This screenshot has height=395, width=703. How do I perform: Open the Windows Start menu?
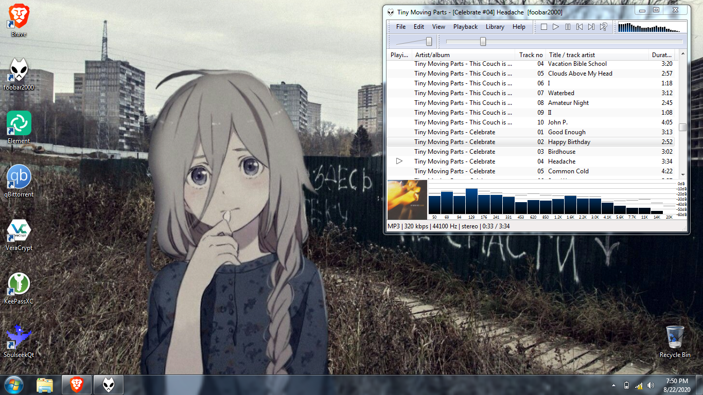[x=14, y=385]
